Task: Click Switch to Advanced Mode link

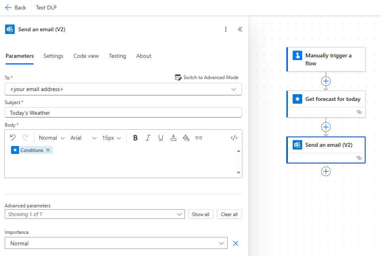Action: [x=207, y=78]
